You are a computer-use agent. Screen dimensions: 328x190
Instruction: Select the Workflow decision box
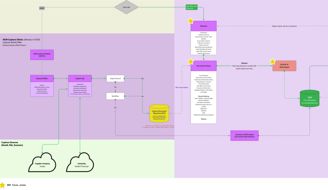[115, 96]
